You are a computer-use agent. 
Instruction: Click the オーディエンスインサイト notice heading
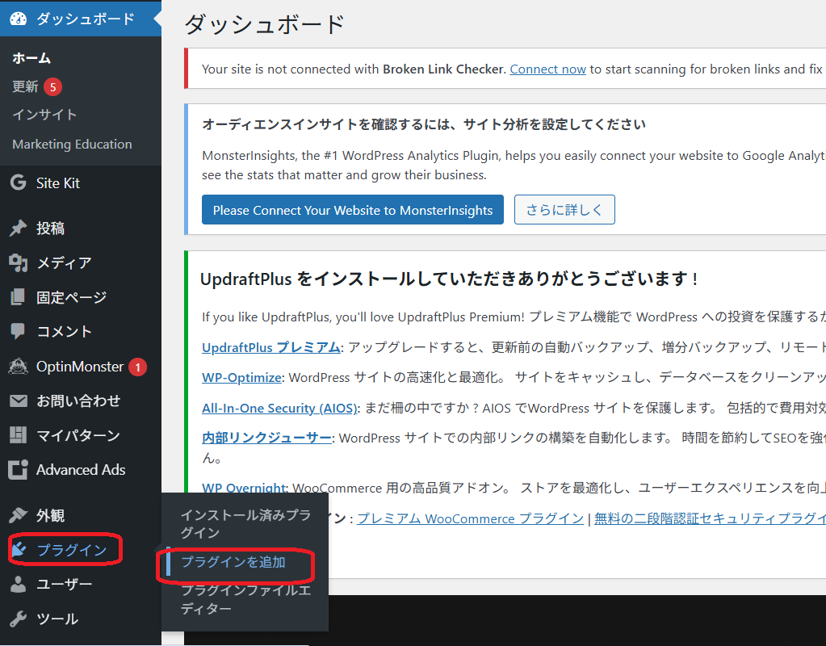pyautogui.click(x=424, y=124)
